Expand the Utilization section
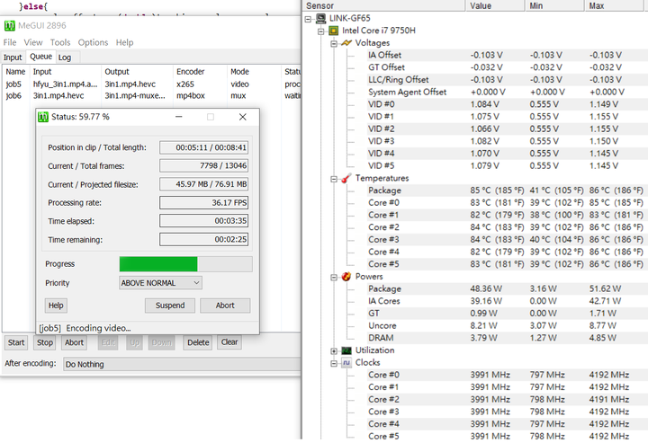Image resolution: width=648 pixels, height=443 pixels. click(334, 351)
